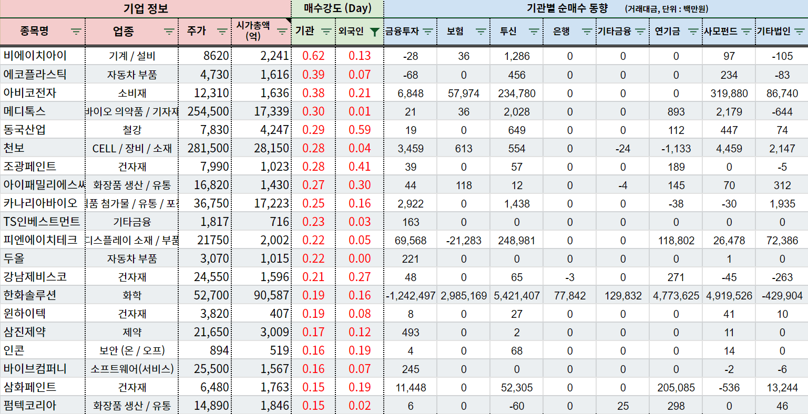Open the 기관 column filter dropdown
The height and width of the screenshot is (414, 808).
coord(326,32)
